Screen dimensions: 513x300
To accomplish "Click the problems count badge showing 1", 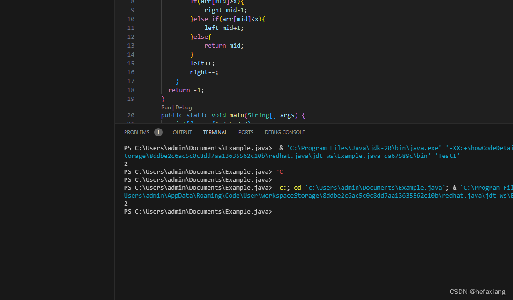I will (158, 132).
